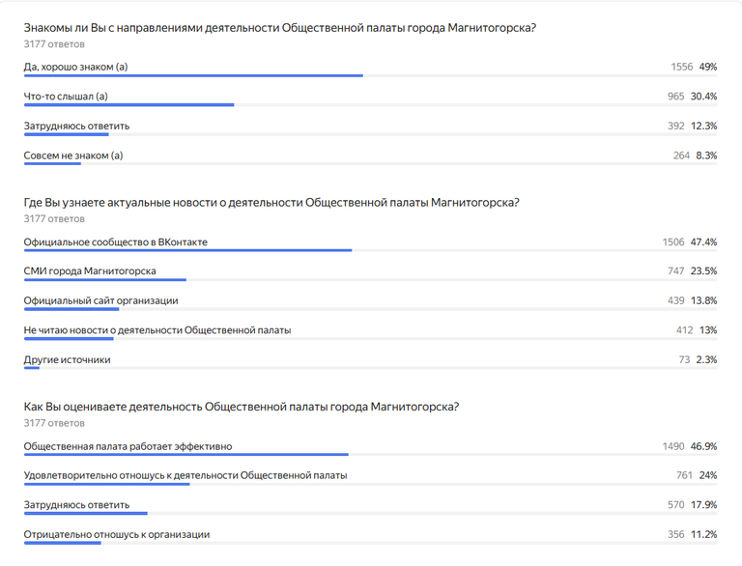Click the 1556 response count
The height and width of the screenshot is (566, 742).
pos(682,68)
